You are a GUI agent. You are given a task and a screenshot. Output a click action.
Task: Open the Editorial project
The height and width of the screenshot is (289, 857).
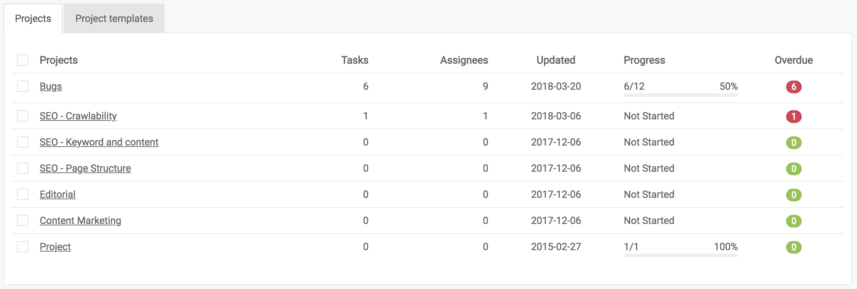57,195
